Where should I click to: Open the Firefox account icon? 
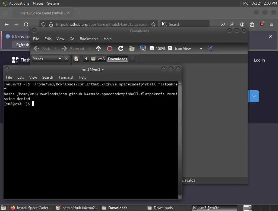tap(242, 24)
